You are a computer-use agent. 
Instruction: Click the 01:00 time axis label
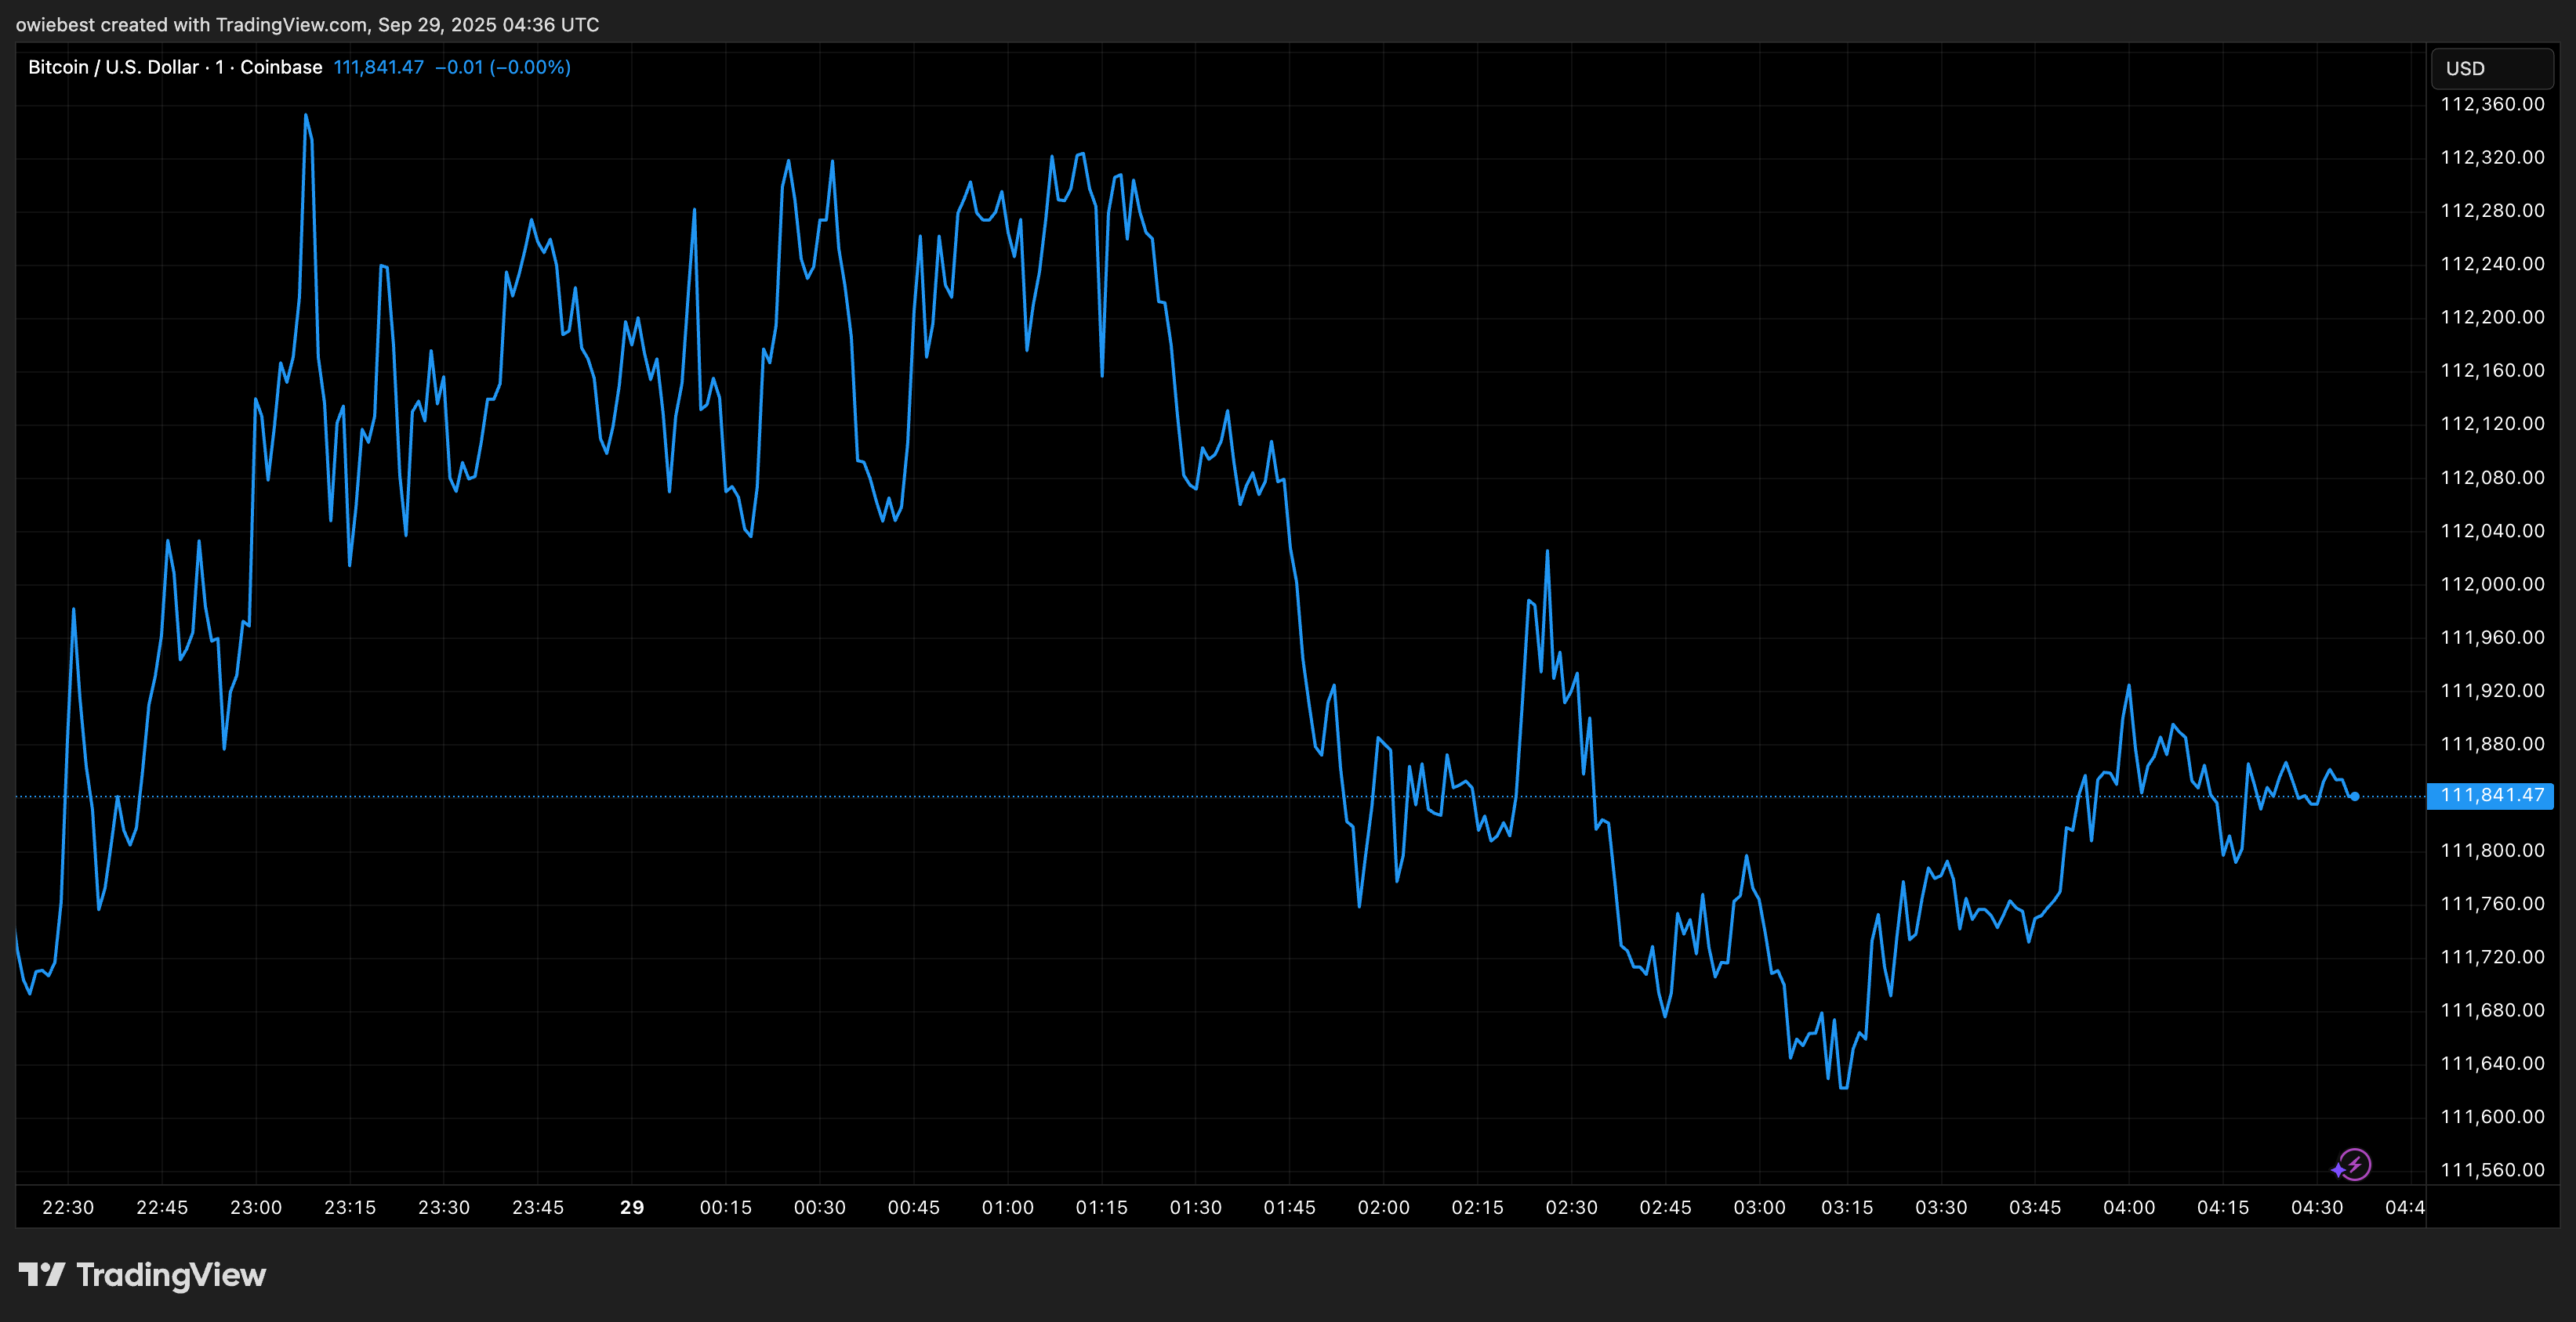[1007, 1207]
